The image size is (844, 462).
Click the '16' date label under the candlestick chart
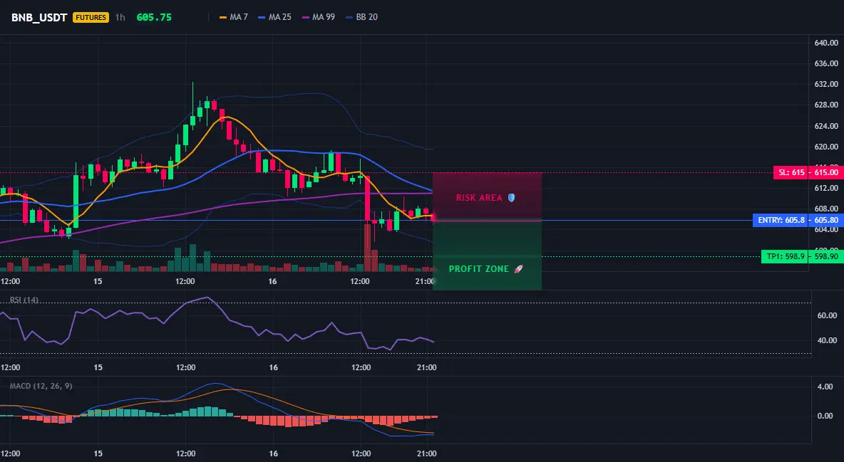tap(272, 281)
